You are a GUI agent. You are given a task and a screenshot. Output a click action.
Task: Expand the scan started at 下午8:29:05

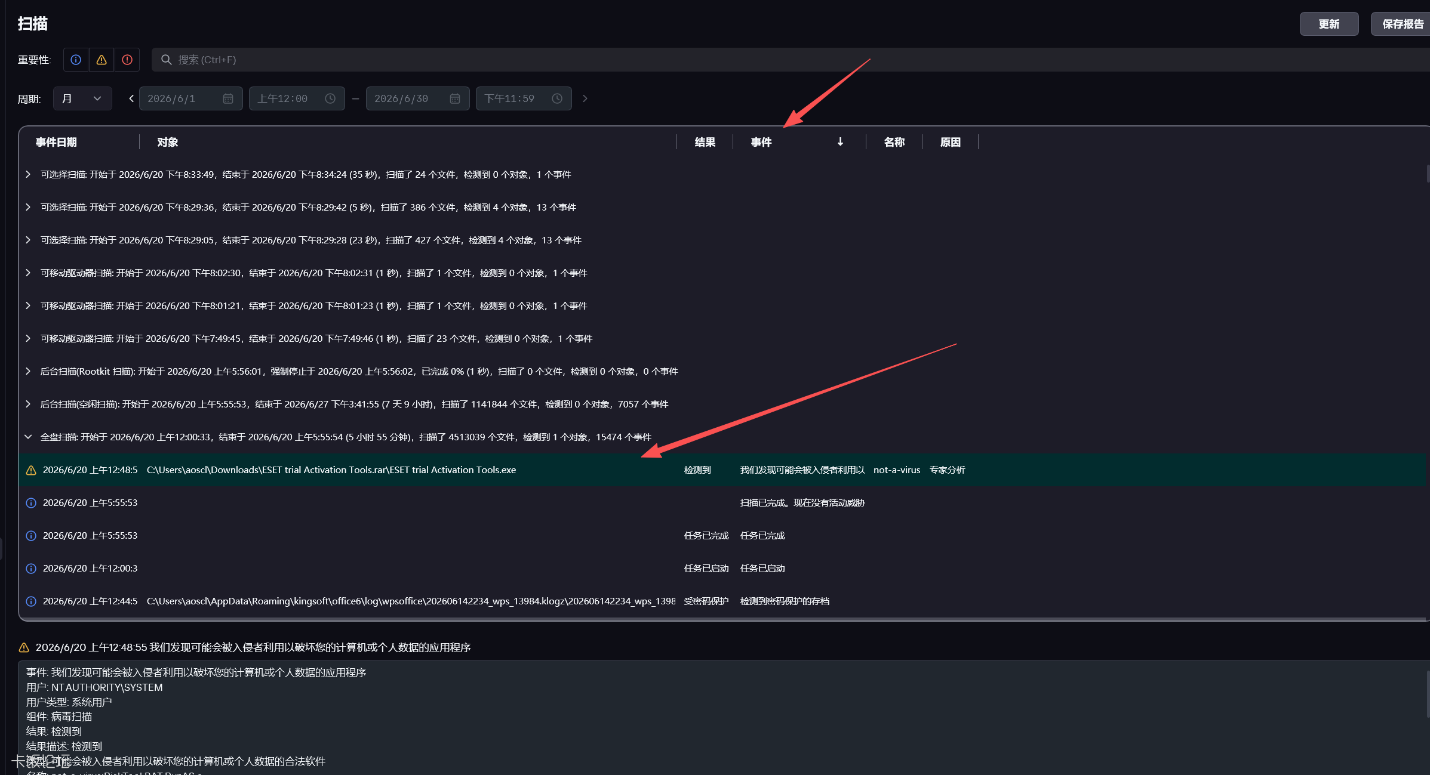point(28,240)
